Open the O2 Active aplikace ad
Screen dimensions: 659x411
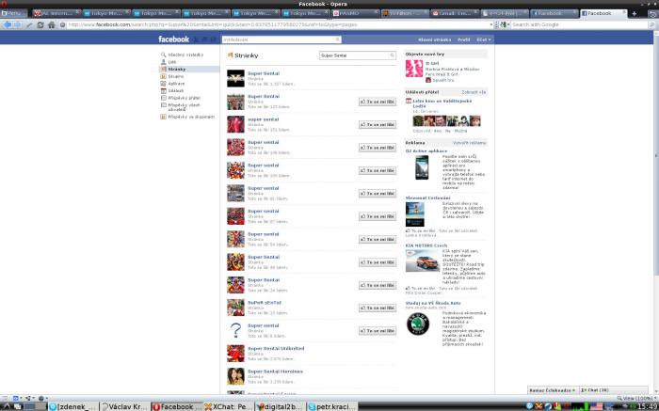click(426, 151)
